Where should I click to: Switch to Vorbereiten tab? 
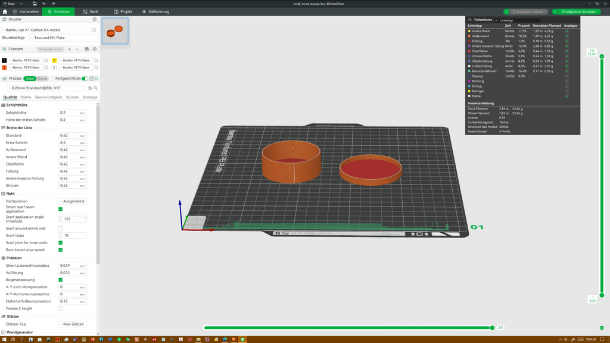[x=26, y=12]
